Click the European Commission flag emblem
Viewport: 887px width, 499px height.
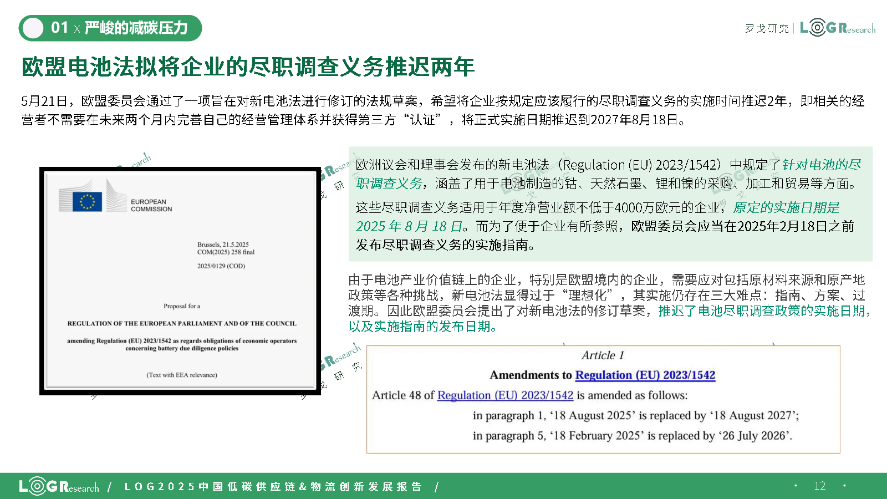(x=88, y=201)
